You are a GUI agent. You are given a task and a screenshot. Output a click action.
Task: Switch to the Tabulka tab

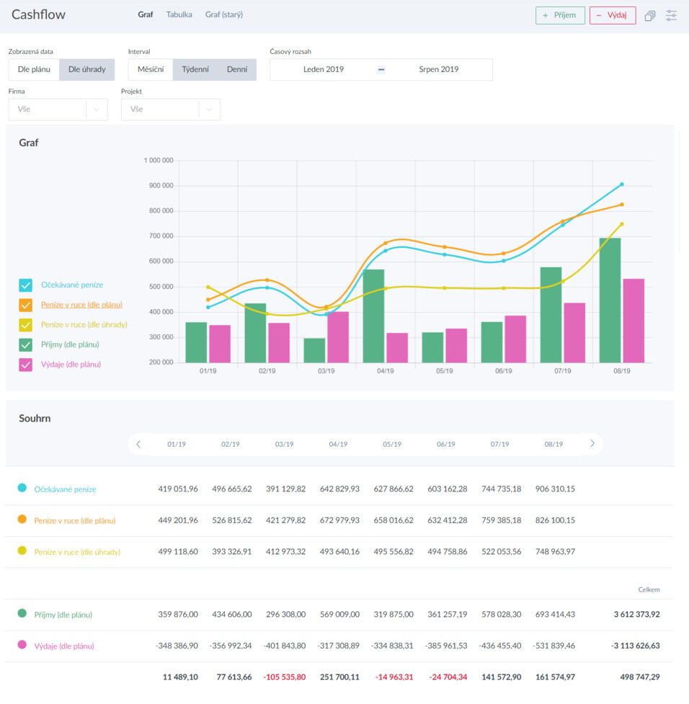(179, 14)
